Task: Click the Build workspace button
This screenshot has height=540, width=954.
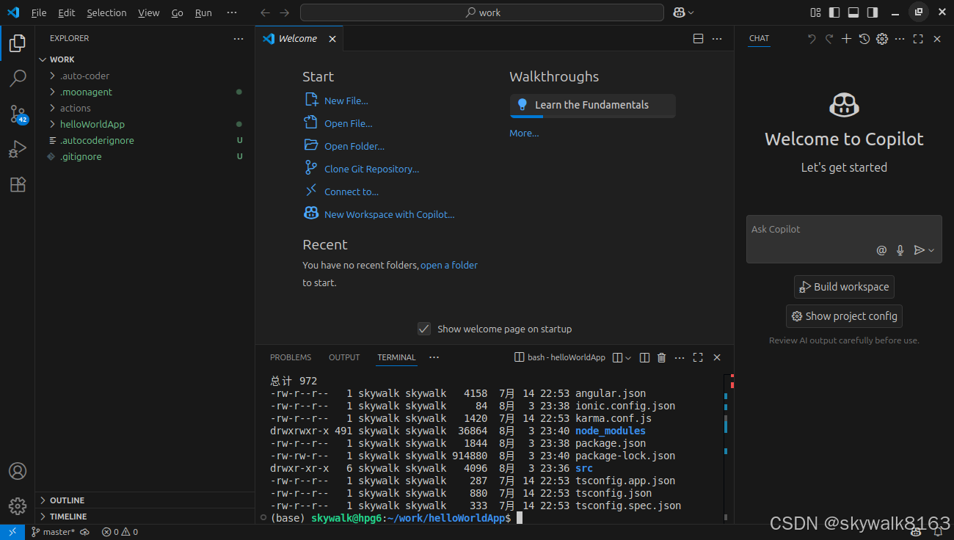Action: coord(844,287)
